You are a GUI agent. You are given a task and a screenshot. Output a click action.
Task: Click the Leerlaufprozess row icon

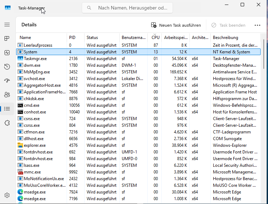tap(20, 45)
